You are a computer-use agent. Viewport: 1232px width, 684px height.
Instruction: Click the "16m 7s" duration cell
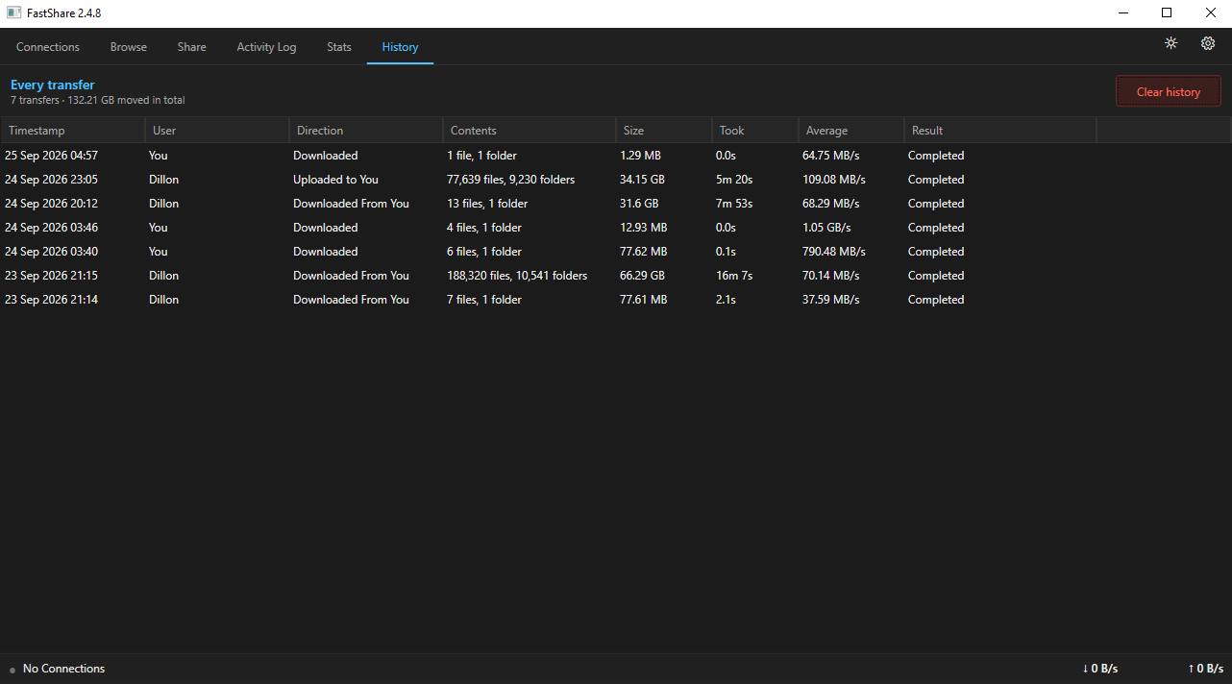[x=734, y=276]
